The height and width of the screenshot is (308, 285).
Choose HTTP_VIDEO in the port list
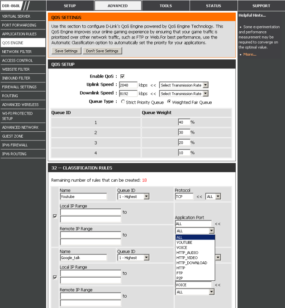click(195, 258)
